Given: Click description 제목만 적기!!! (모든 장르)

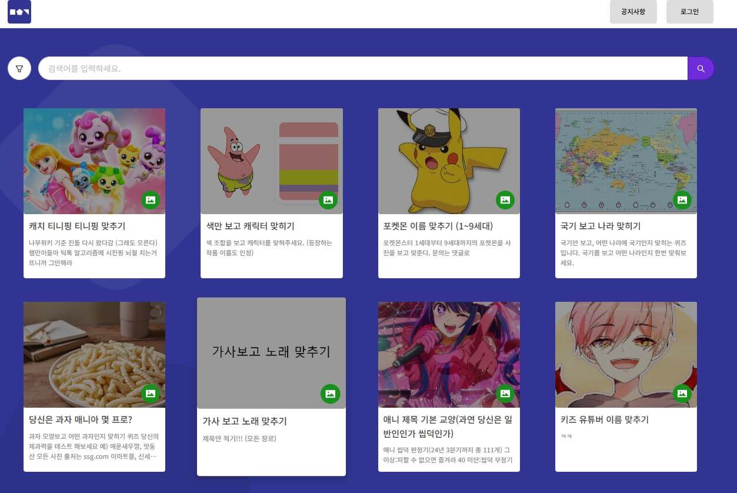Looking at the screenshot, I should click(x=239, y=438).
